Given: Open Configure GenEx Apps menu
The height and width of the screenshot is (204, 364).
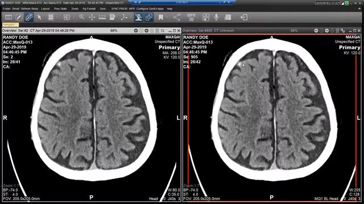Looking at the screenshot, I should 150,9.
